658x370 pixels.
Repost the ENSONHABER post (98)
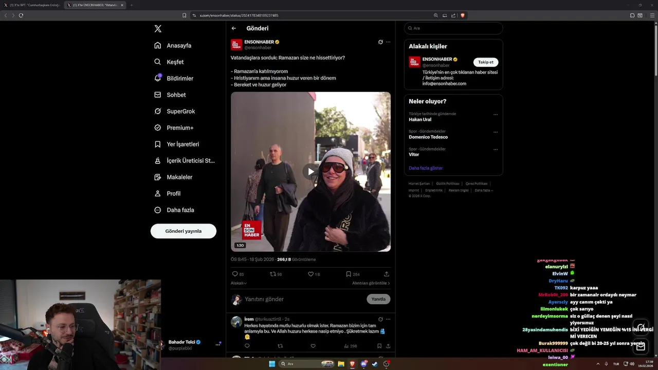tap(276, 274)
